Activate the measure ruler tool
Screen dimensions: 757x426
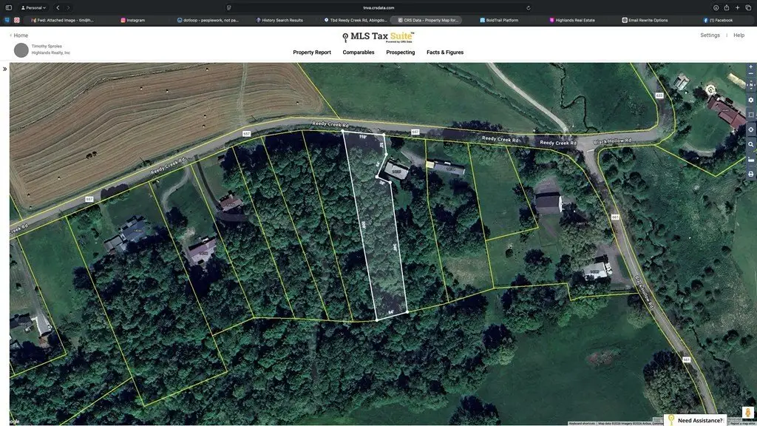coord(751,159)
